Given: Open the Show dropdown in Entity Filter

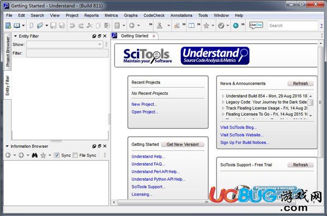Looking at the screenshot, I should point(65,44).
